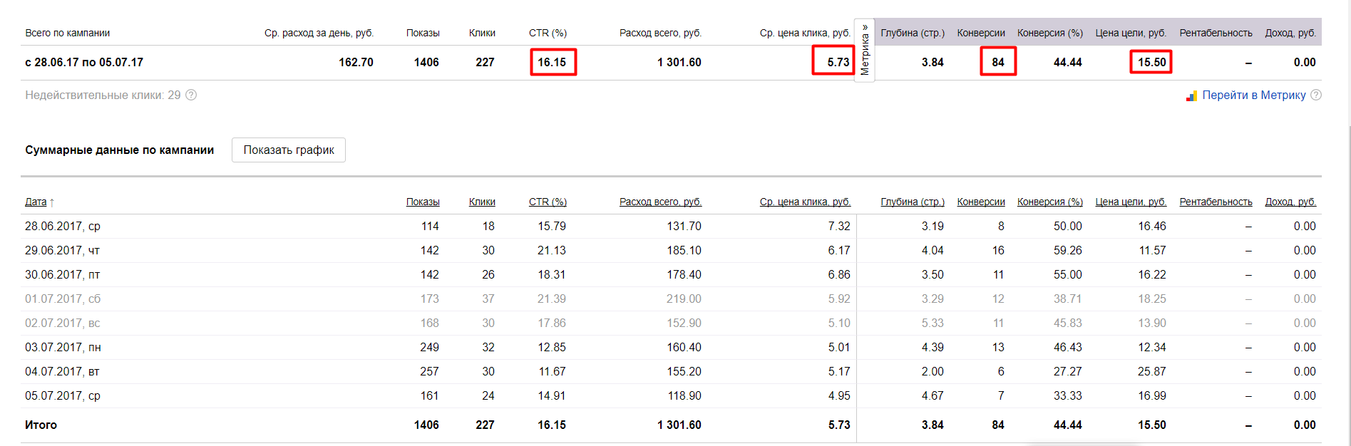
Task: Sort by underlined Ср. цена клика header
Action: coord(805,202)
